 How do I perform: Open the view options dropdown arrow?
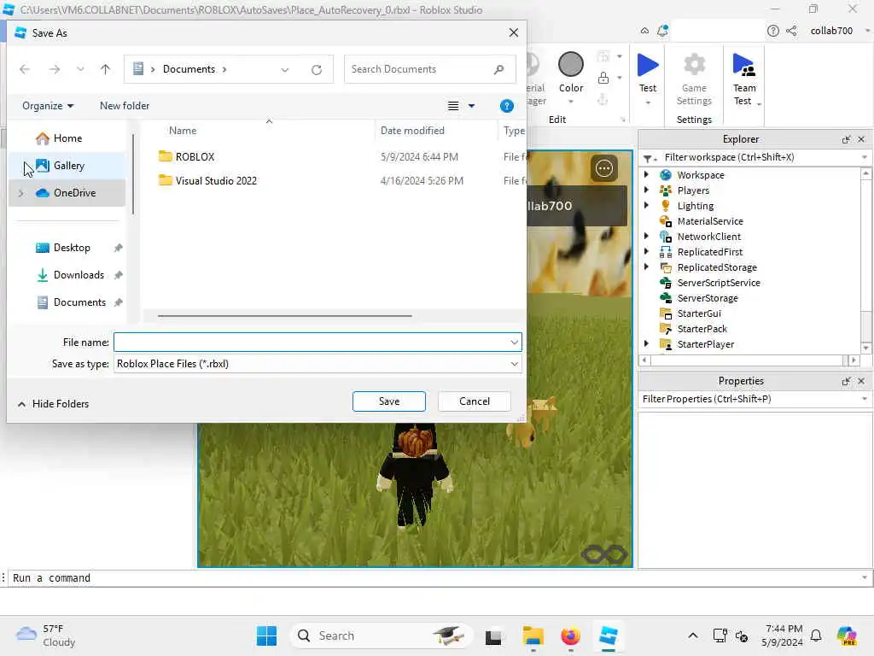(x=471, y=106)
